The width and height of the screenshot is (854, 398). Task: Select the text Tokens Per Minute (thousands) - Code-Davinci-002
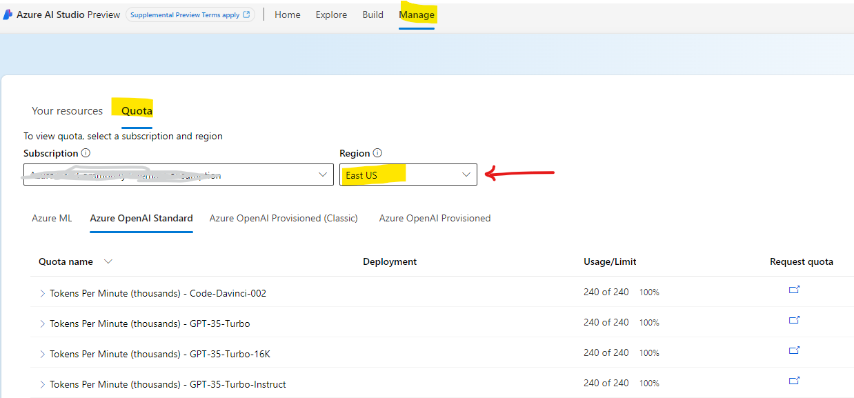click(158, 293)
